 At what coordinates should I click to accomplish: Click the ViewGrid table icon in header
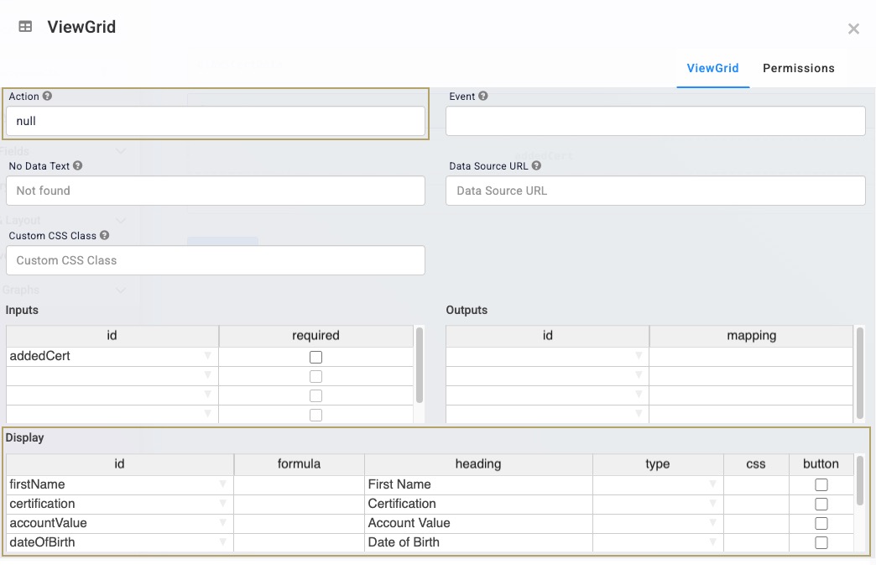pyautogui.click(x=25, y=26)
